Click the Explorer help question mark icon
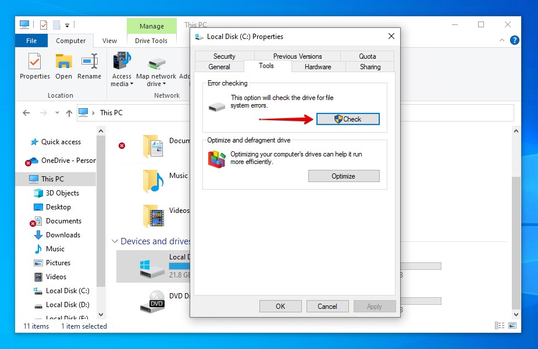538x349 pixels. [x=514, y=41]
